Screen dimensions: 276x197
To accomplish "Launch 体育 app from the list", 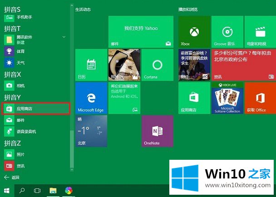I will (35, 51).
